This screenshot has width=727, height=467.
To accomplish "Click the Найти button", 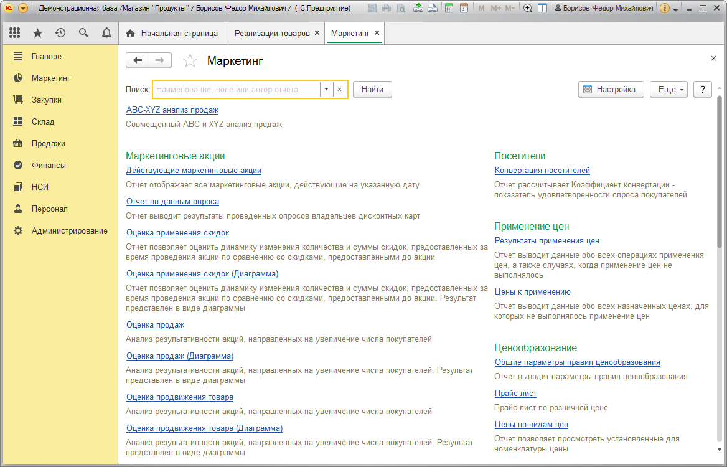I will click(x=372, y=90).
